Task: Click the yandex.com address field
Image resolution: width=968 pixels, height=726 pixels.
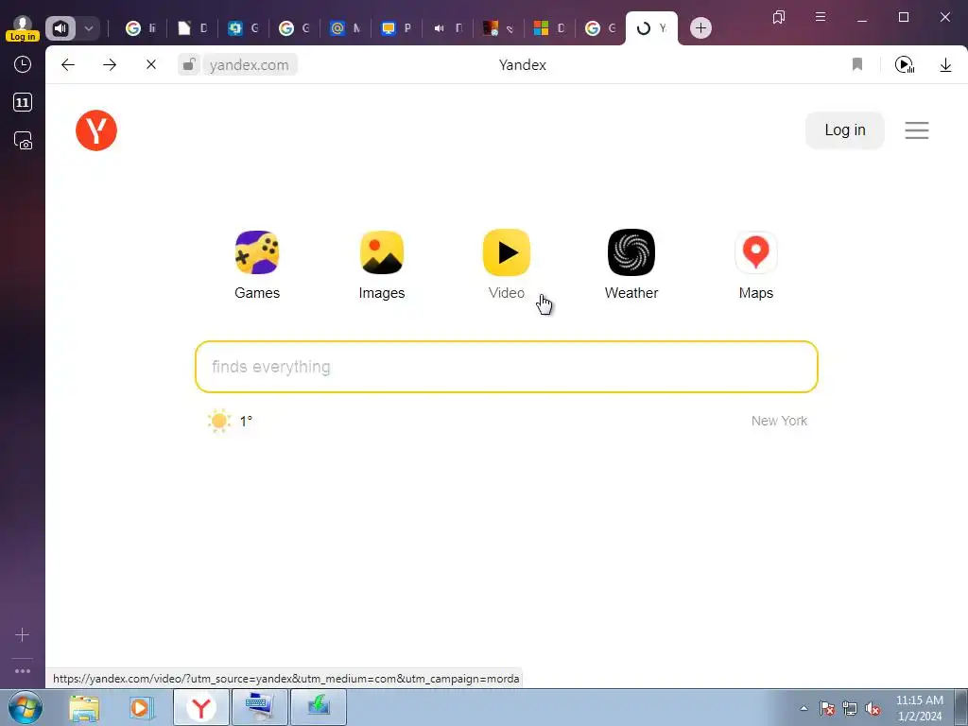Action: tap(249, 65)
